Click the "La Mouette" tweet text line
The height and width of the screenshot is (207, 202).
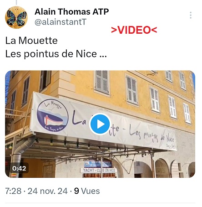coord(31,41)
